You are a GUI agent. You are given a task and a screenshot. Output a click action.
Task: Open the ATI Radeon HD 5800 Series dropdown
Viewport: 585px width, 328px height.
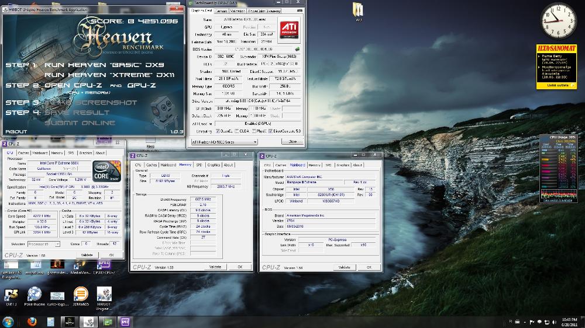point(224,142)
